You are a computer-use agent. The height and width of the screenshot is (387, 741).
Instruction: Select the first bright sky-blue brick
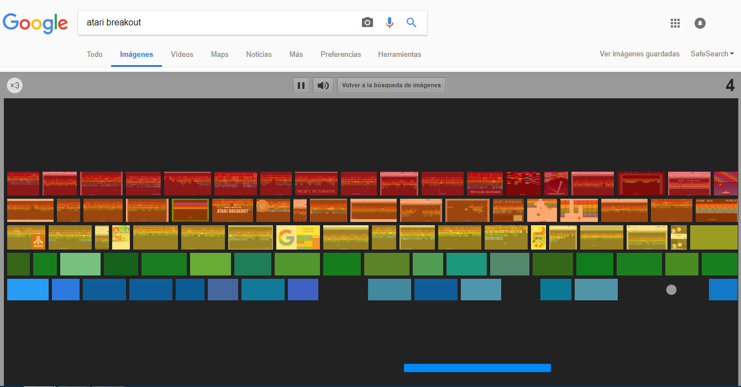tap(28, 290)
